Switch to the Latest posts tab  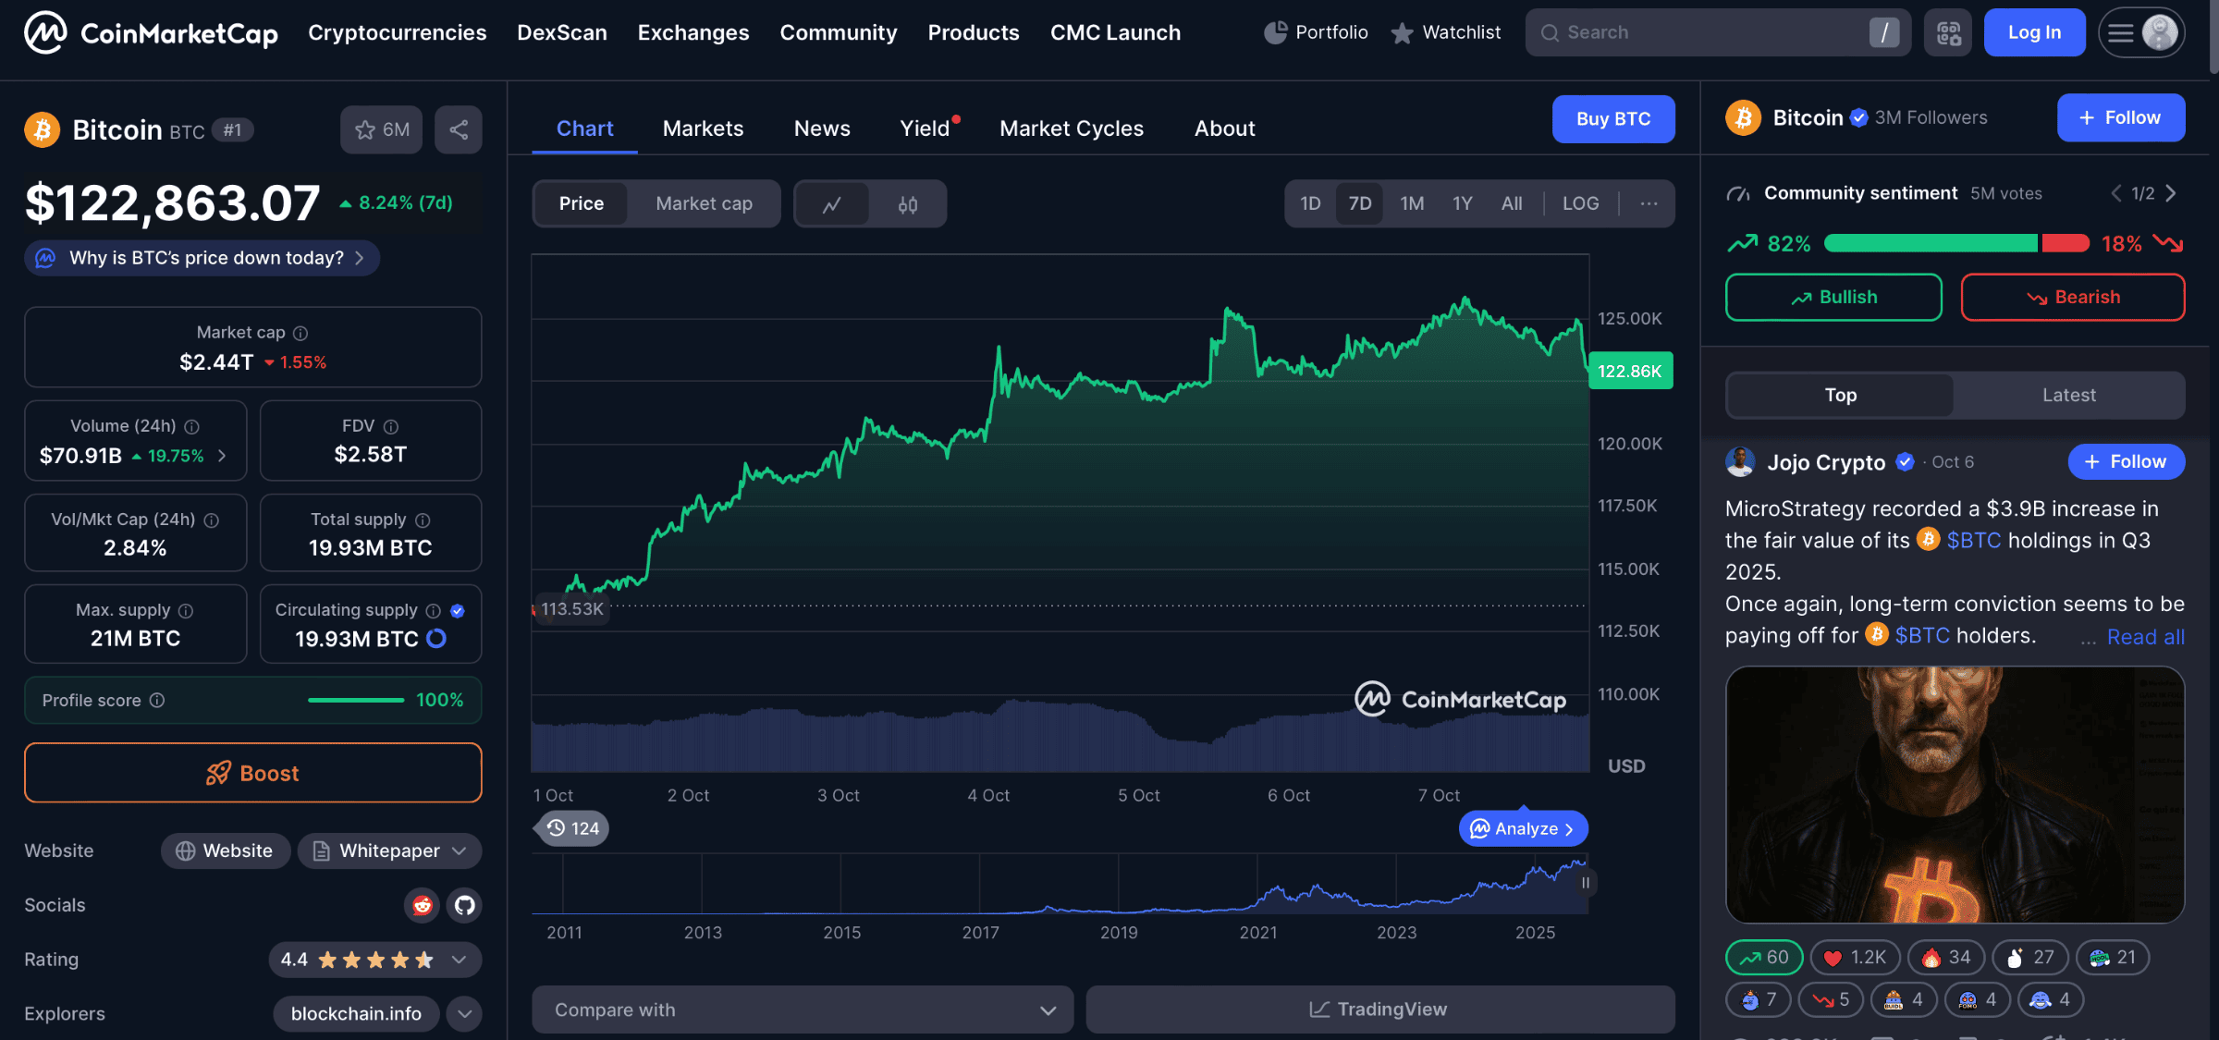point(2068,395)
